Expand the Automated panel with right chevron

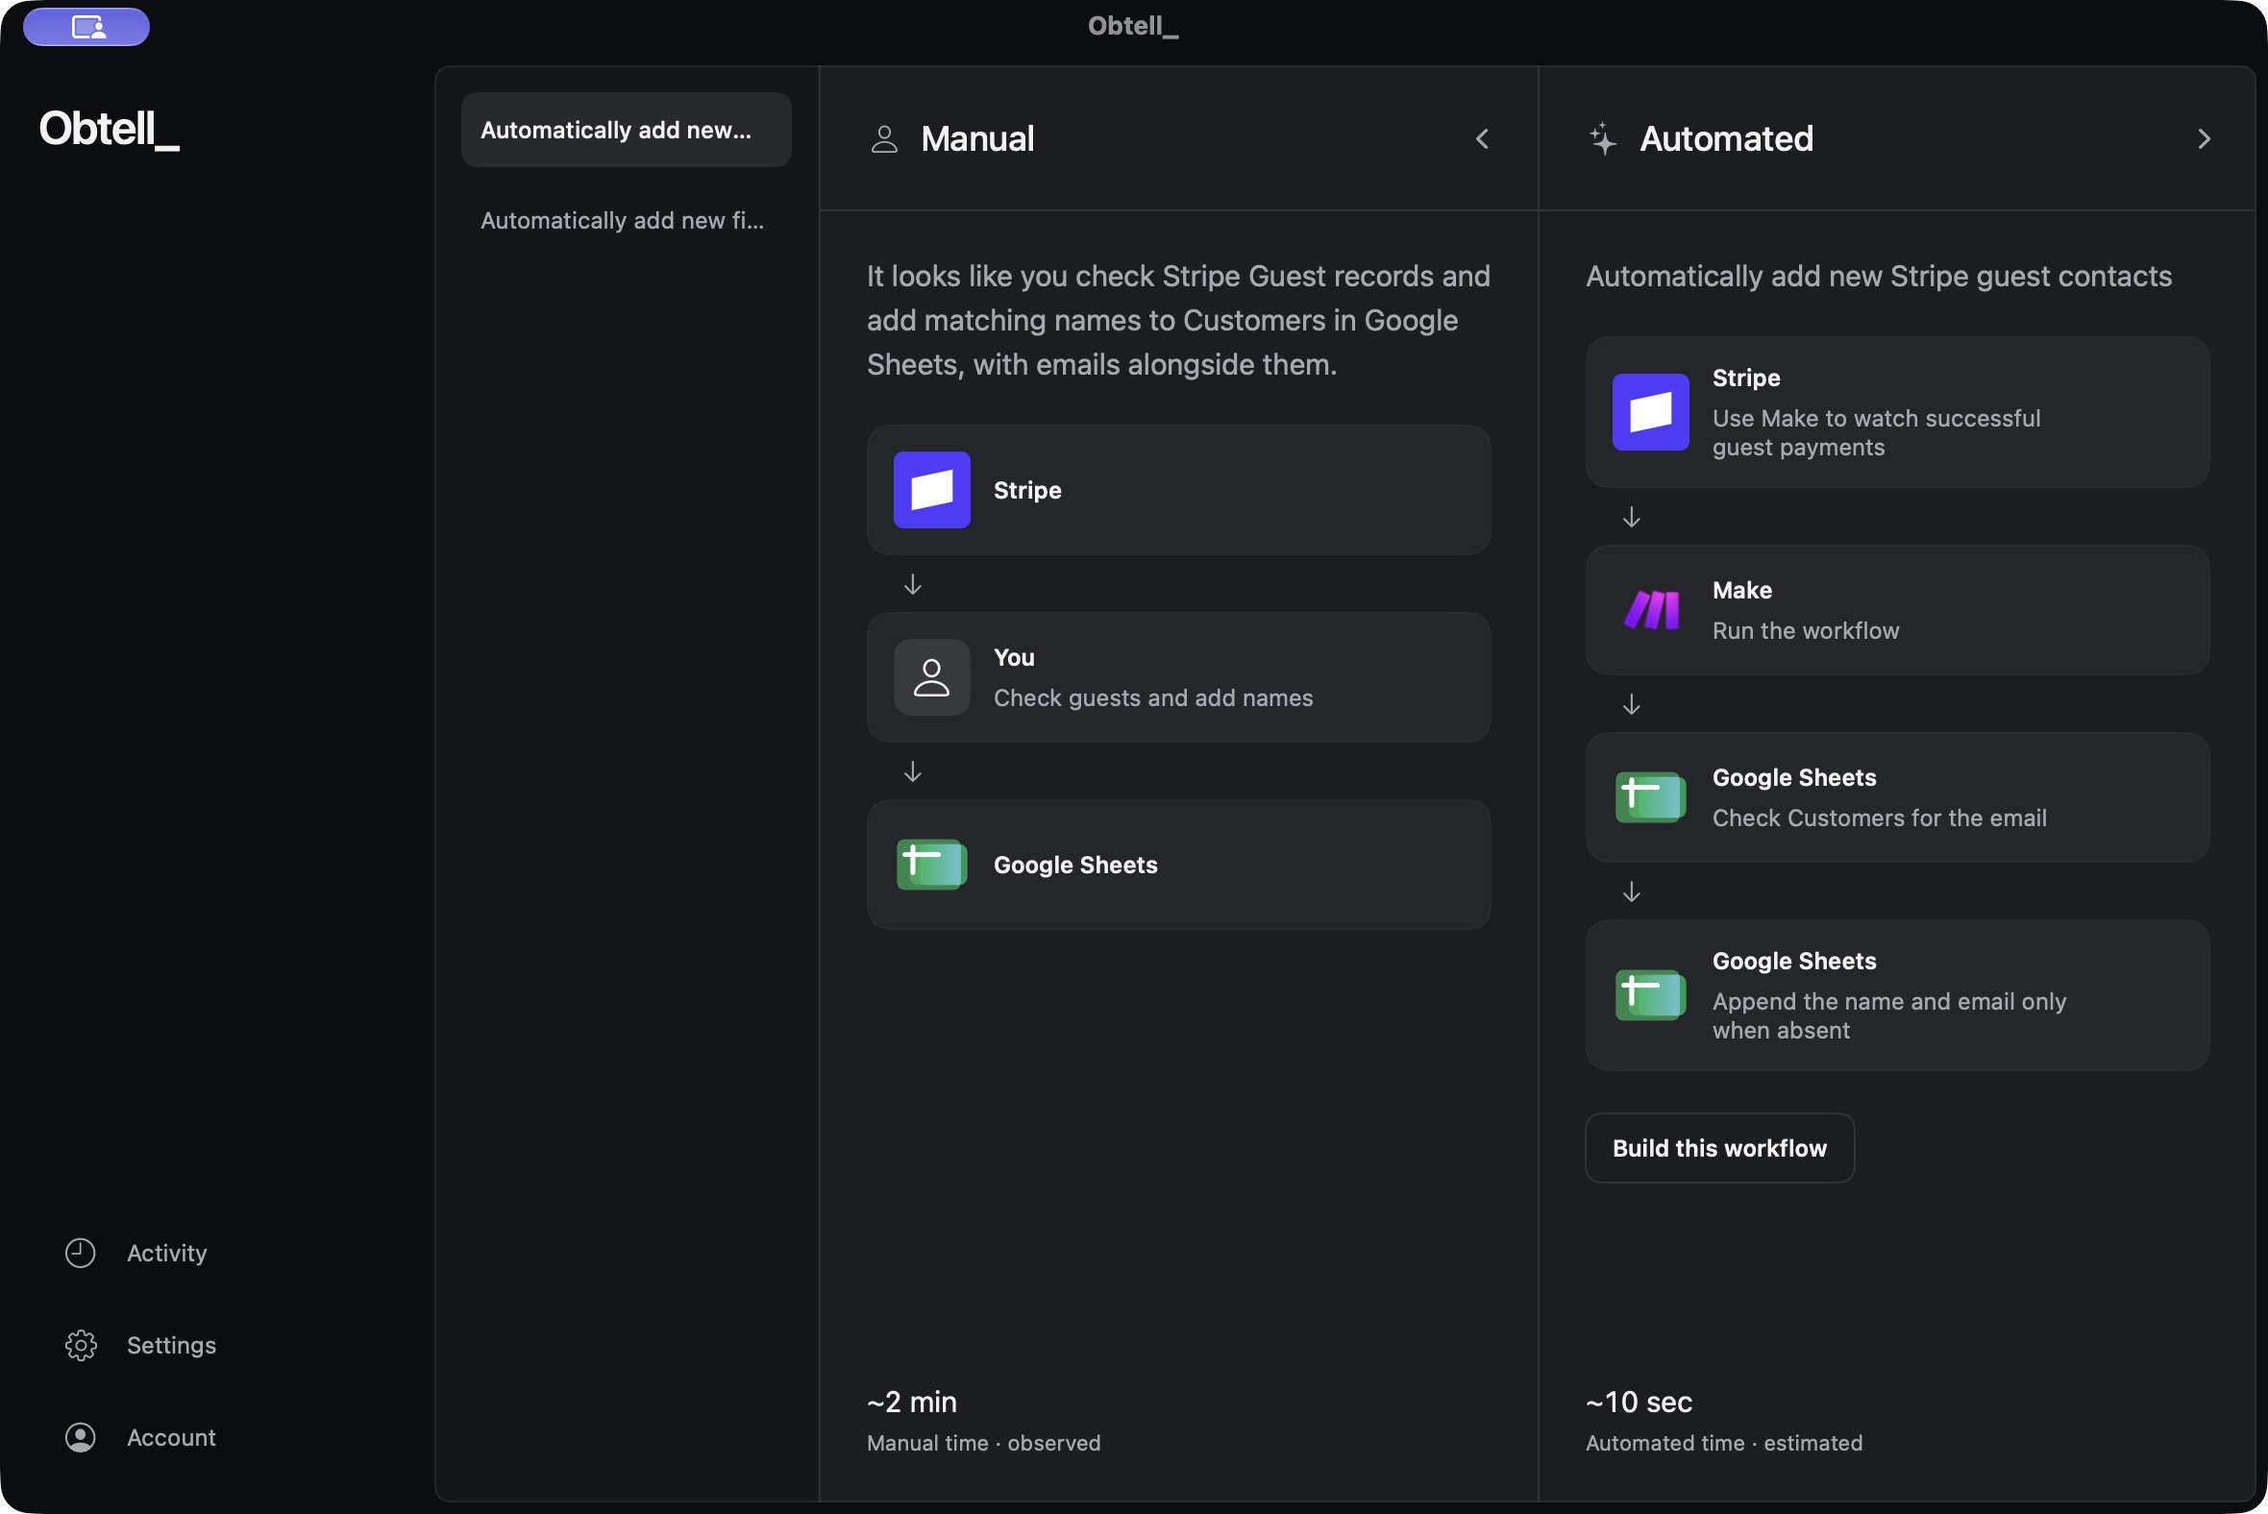pyautogui.click(x=2204, y=139)
